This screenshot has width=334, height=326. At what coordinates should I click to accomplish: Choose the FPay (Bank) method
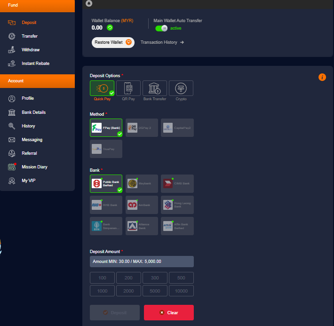(x=106, y=128)
